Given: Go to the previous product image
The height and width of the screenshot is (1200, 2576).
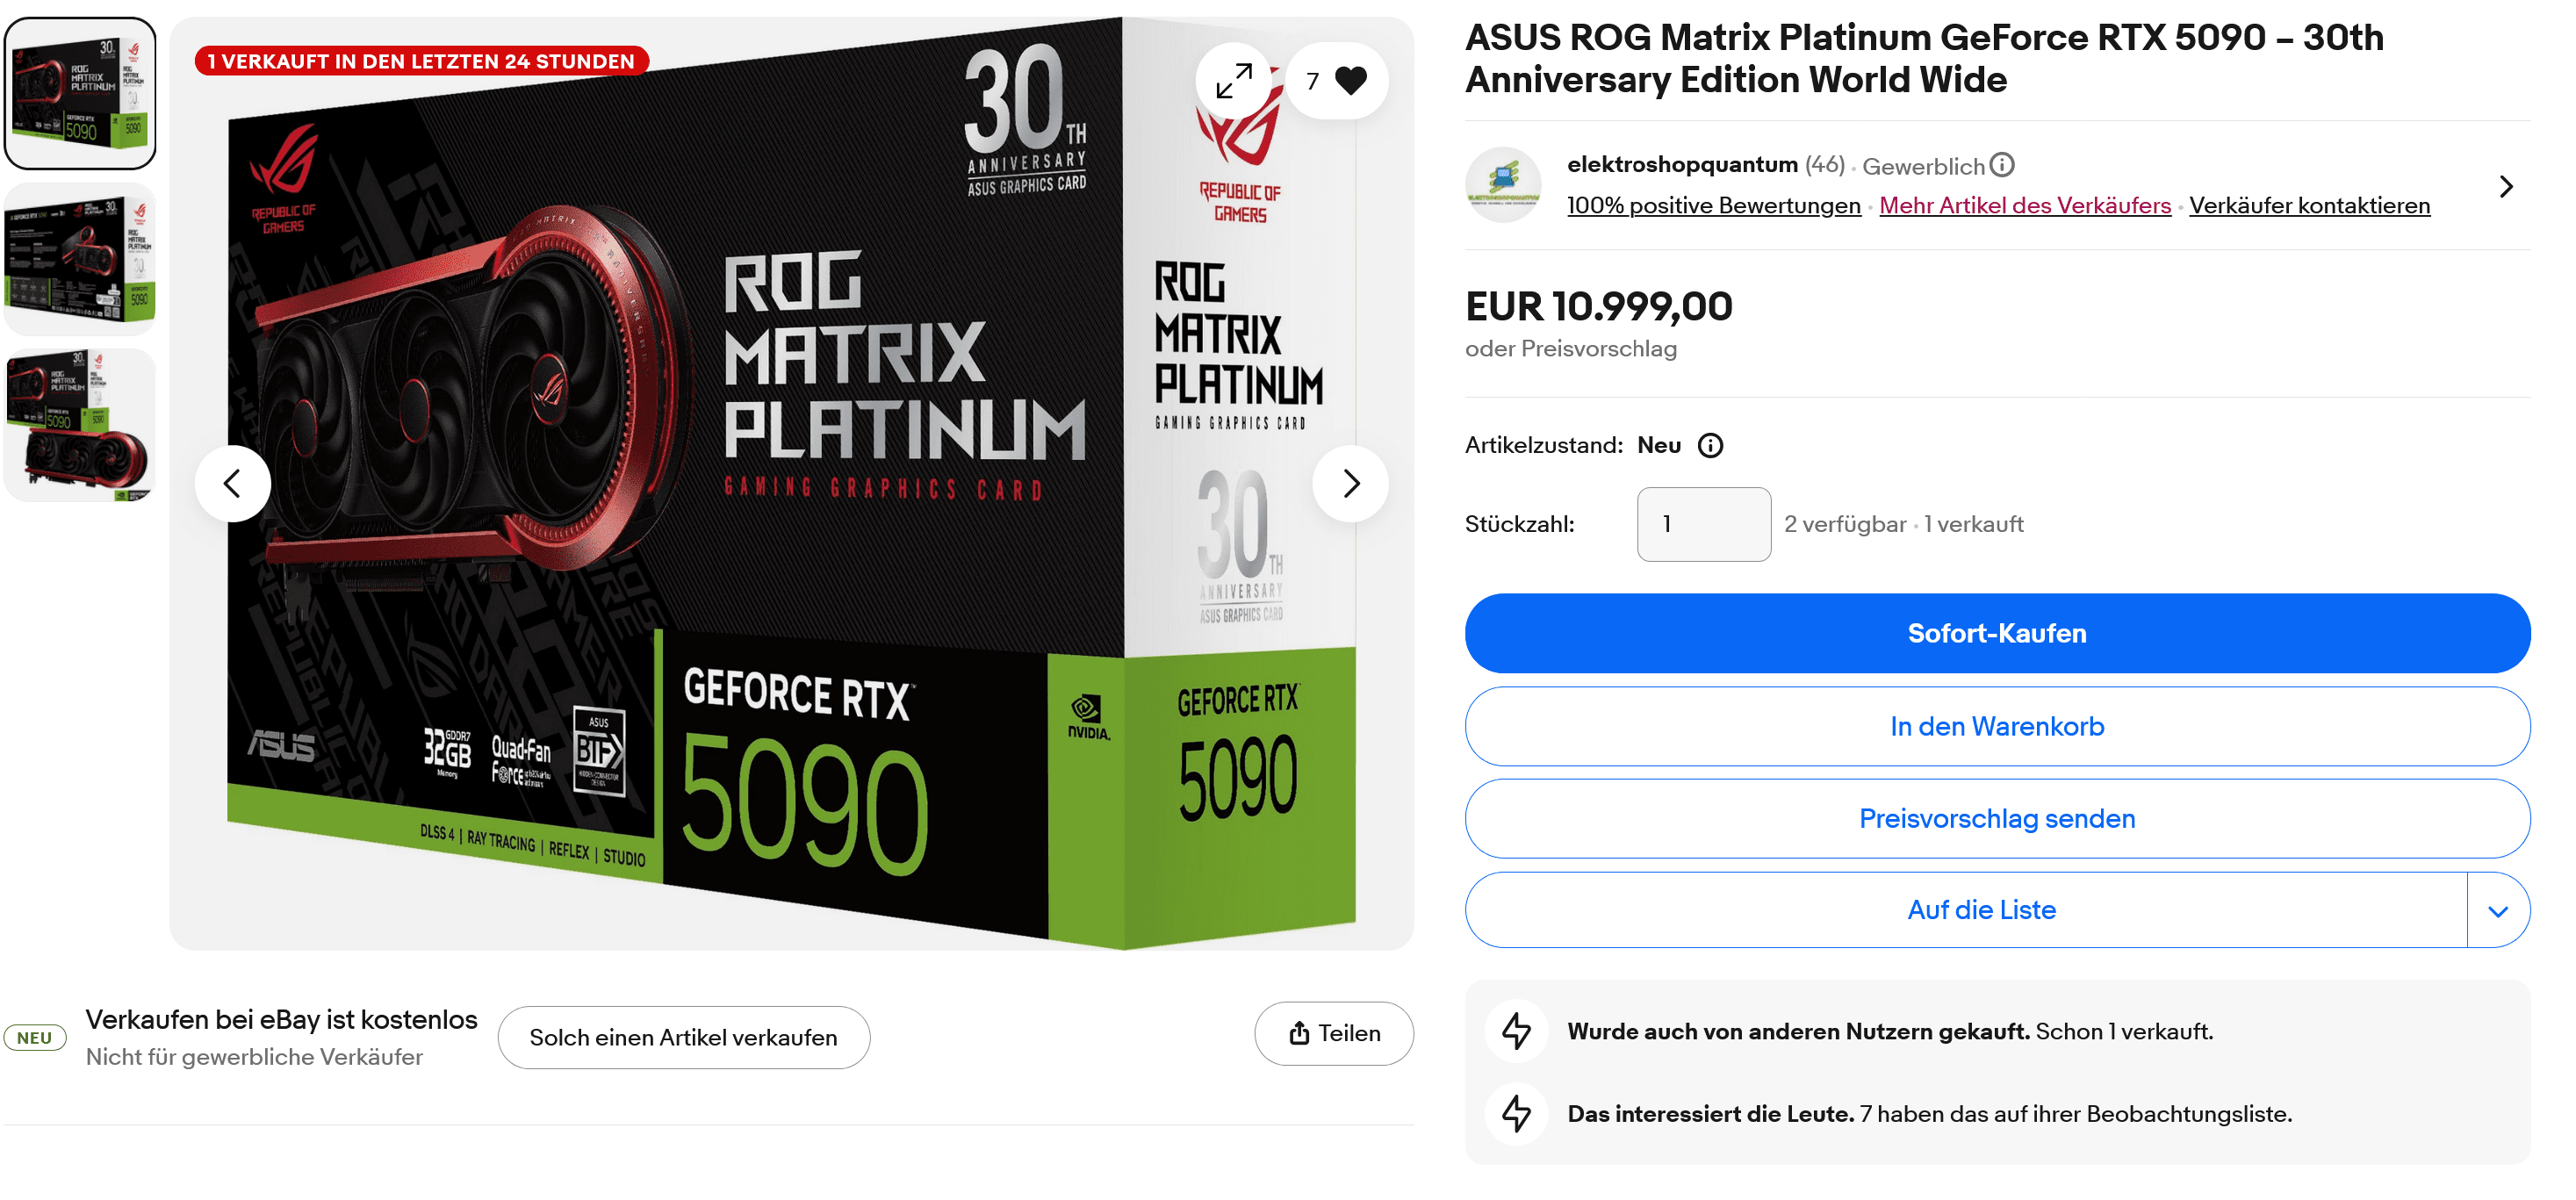Looking at the screenshot, I should pos(232,484).
